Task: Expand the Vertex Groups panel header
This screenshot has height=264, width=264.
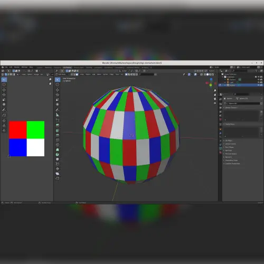Action: coord(242,108)
